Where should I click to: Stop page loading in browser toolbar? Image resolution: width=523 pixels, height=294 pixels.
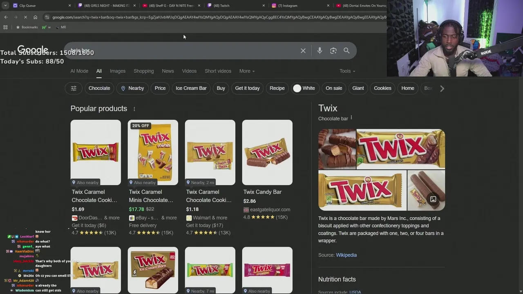25,17
